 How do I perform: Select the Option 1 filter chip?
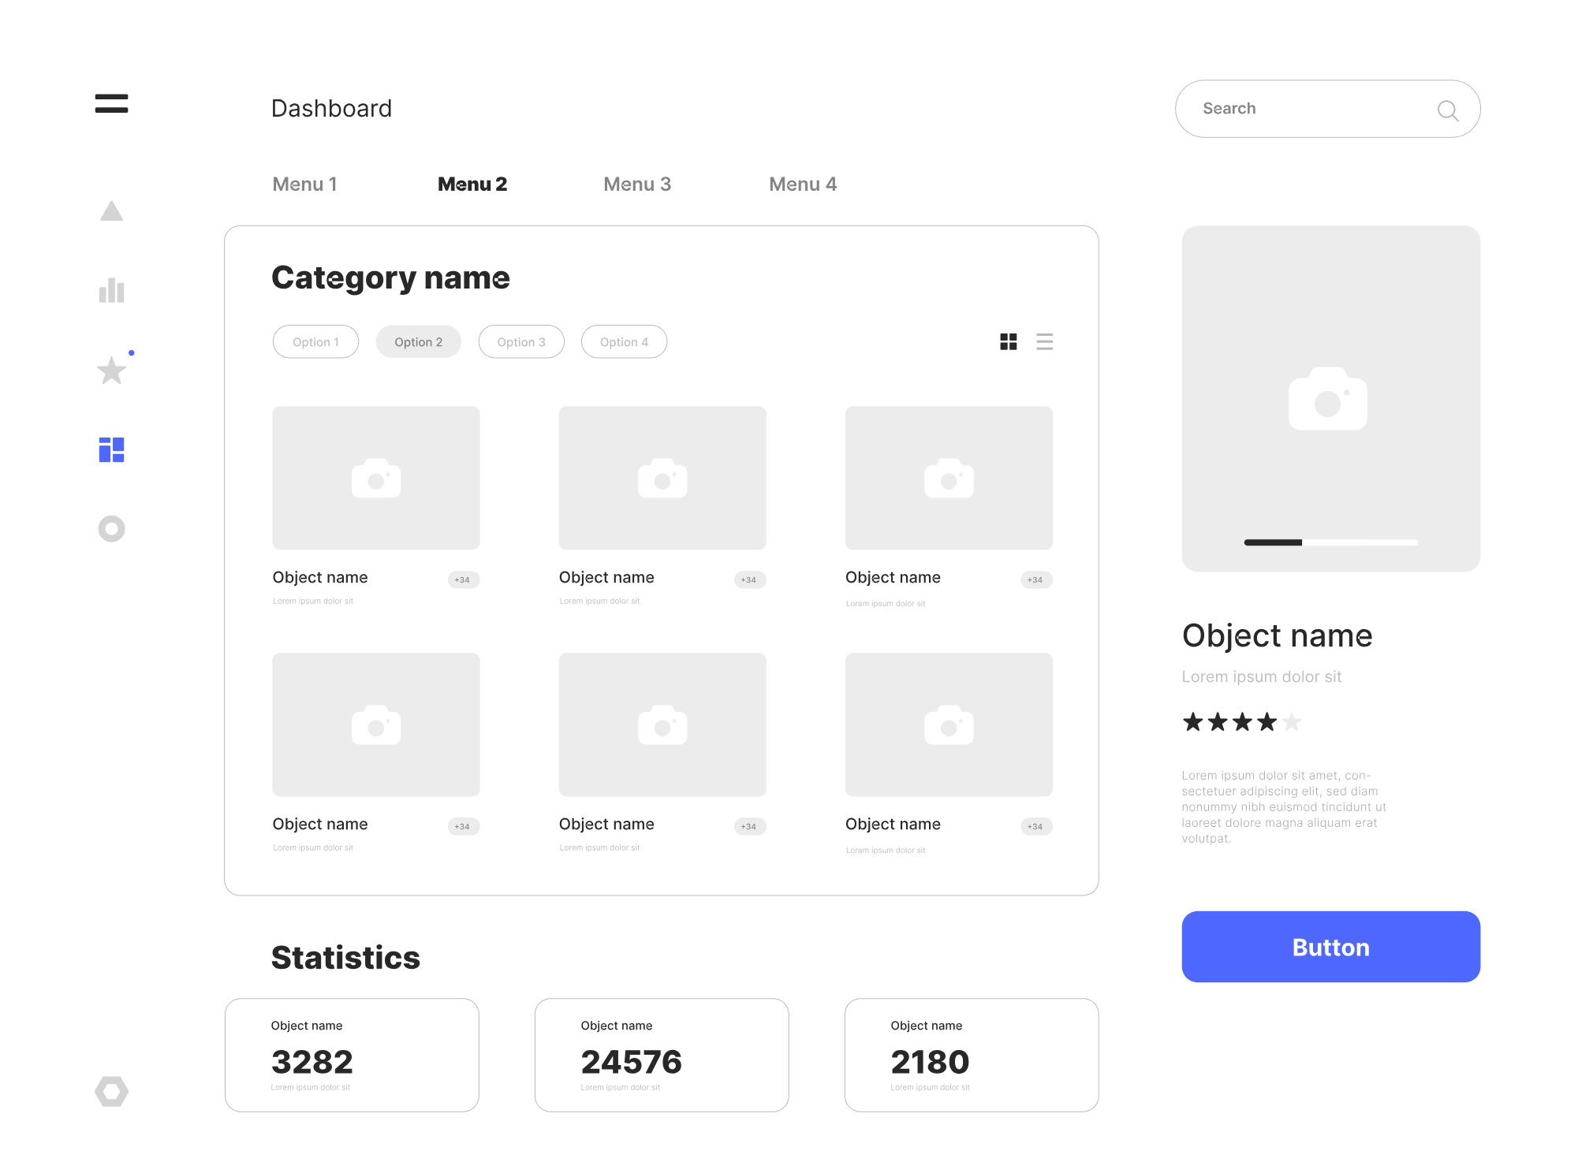(315, 341)
